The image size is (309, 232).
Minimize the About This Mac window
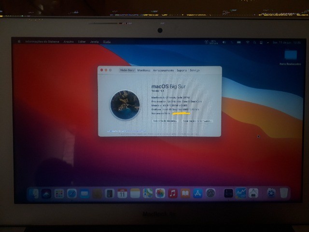tap(106, 70)
